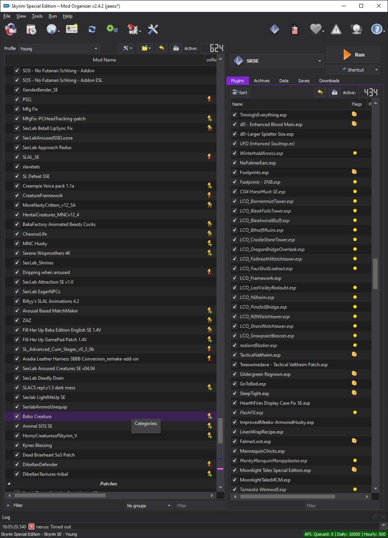
Task: Open the instance ID card icon
Action: click(x=72, y=29)
